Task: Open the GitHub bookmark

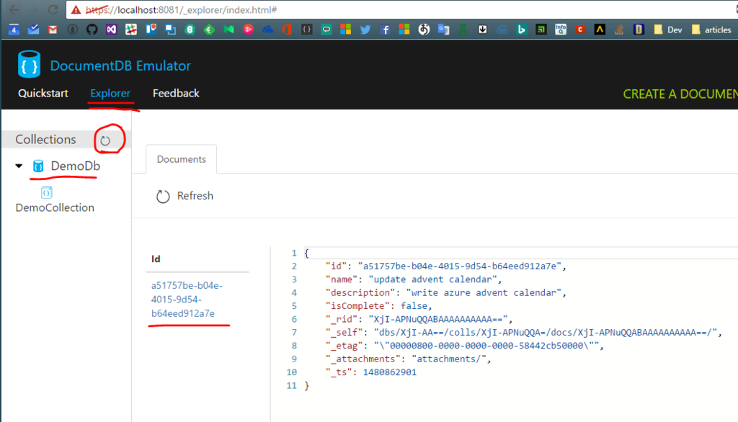Action: pos(92,30)
